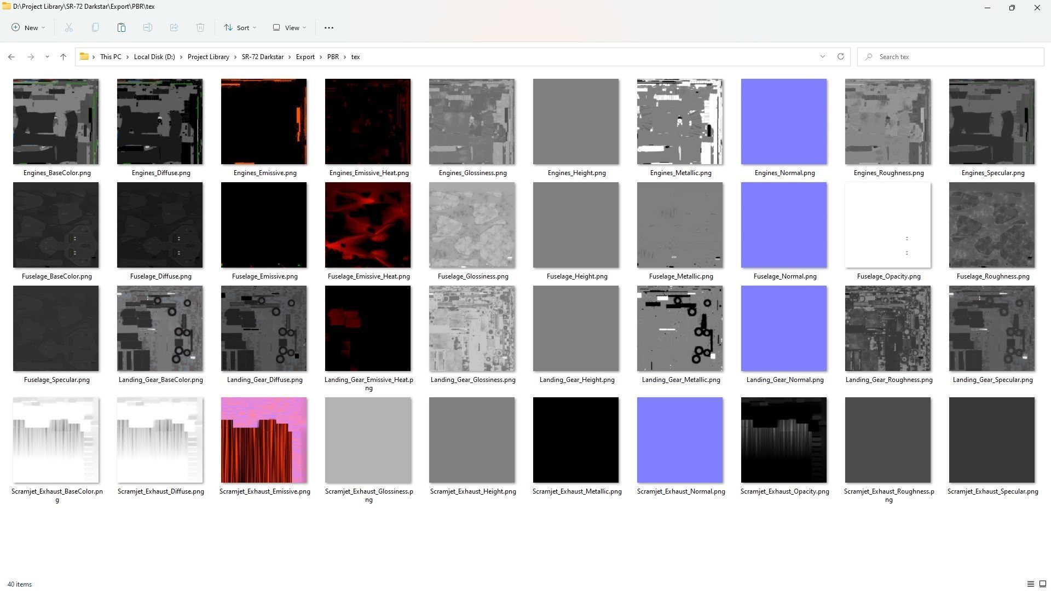Click the Search tex input field
This screenshot has width=1051, height=591.
coord(952,57)
